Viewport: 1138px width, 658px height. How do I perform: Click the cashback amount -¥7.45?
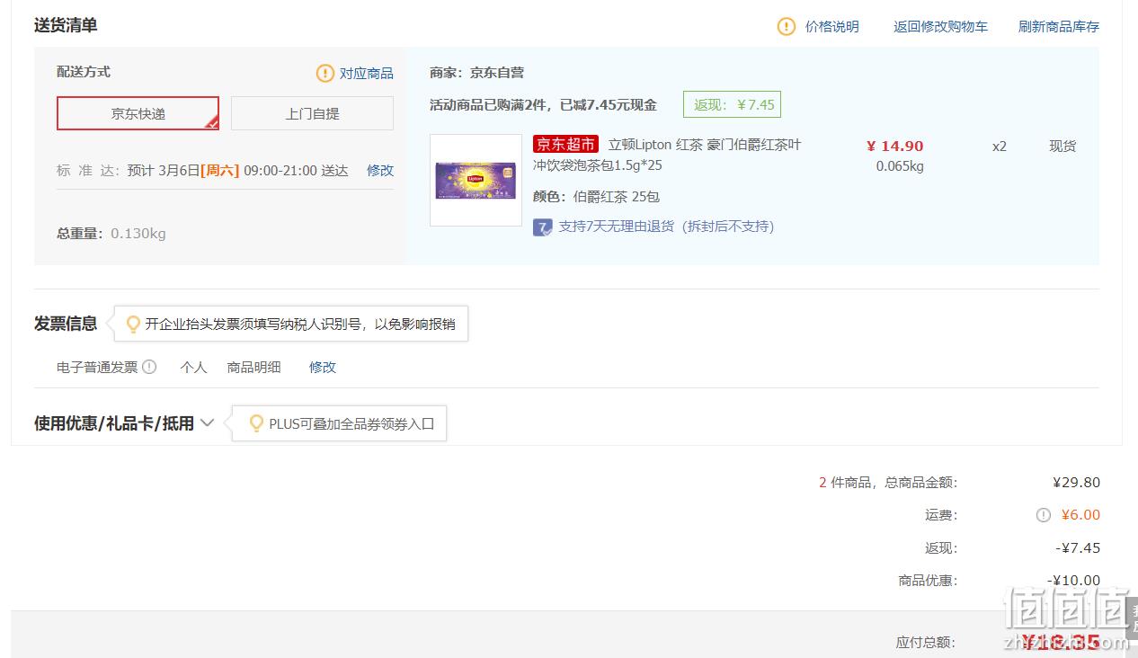click(x=1078, y=547)
